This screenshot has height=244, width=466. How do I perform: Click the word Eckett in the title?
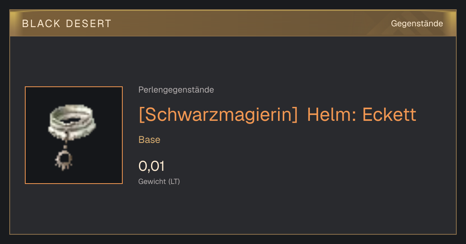click(x=389, y=115)
